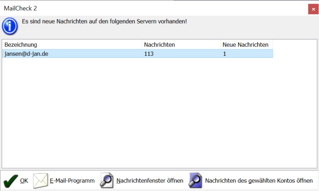Click the magnifier icon beside Nachrichtenfenster öffnen

[106, 181]
